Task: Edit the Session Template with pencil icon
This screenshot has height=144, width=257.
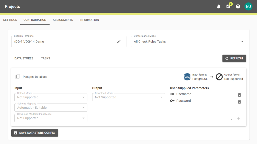Action: (118, 42)
